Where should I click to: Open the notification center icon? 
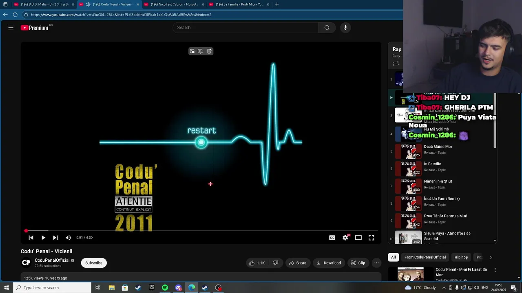[x=513, y=288]
